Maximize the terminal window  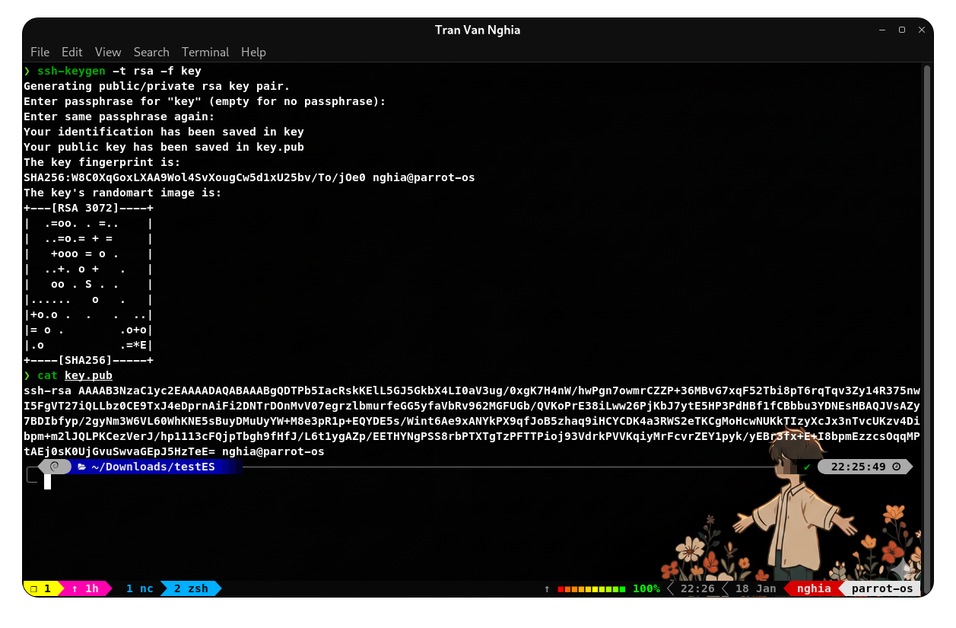(x=902, y=30)
